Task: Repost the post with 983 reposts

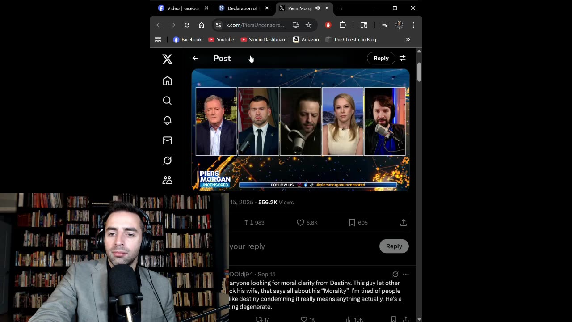Action: coord(254,222)
